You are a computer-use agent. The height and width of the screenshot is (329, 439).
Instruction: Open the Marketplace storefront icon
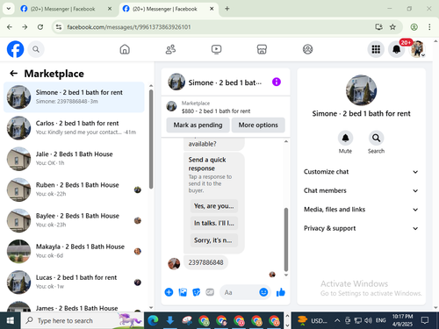tap(262, 49)
